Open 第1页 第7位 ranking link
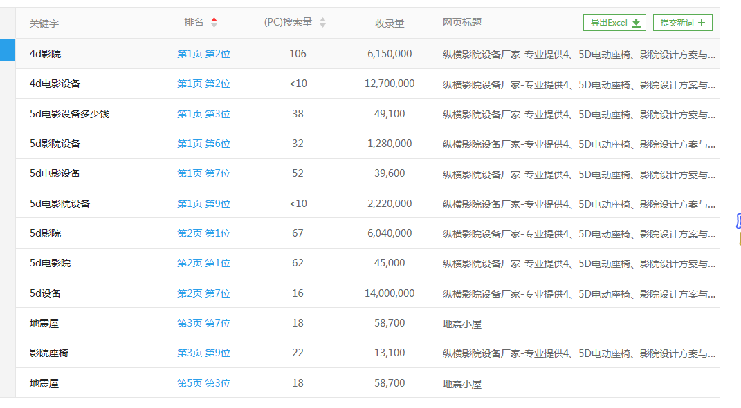The height and width of the screenshot is (408, 741). click(203, 173)
